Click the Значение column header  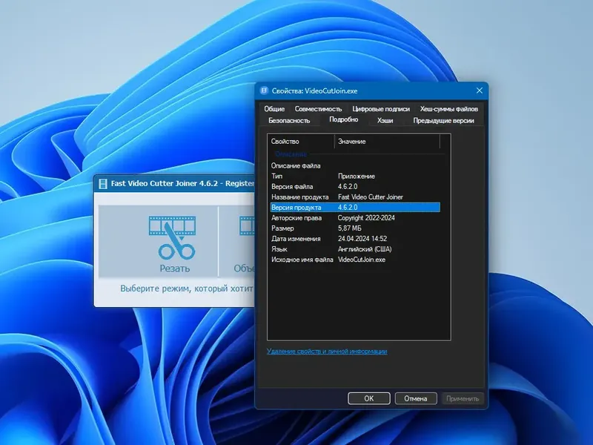(x=388, y=142)
